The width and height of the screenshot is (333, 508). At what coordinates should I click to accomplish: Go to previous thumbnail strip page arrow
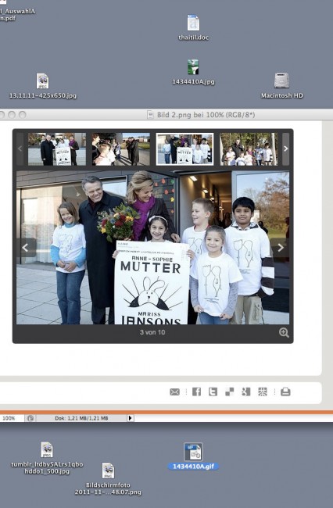tap(20, 148)
